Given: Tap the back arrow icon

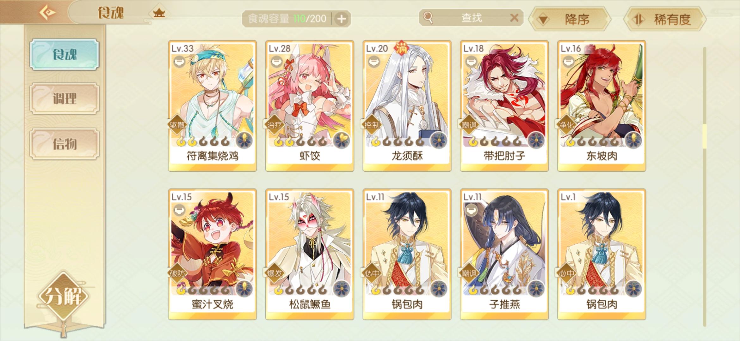Looking at the screenshot, I should 47,12.
